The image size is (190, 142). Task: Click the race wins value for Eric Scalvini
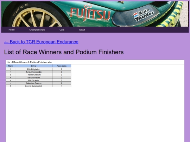[x=62, y=80]
